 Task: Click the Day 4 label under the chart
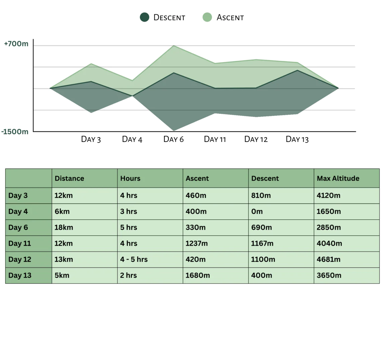pyautogui.click(x=132, y=139)
